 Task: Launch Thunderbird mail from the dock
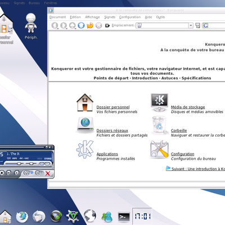(x=39, y=217)
